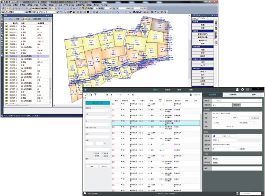Click the square icon right of the gear
265x196 pixels.
pos(248,90)
